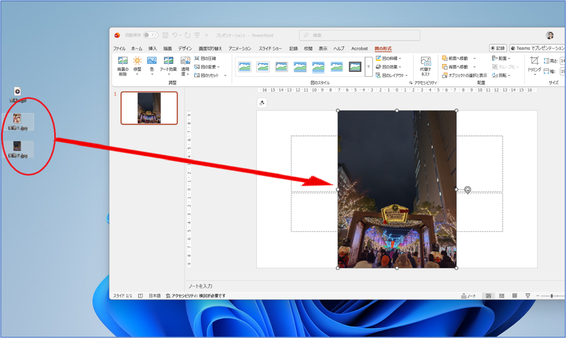Switch to the アニメーション tab
The height and width of the screenshot is (338, 566).
240,49
